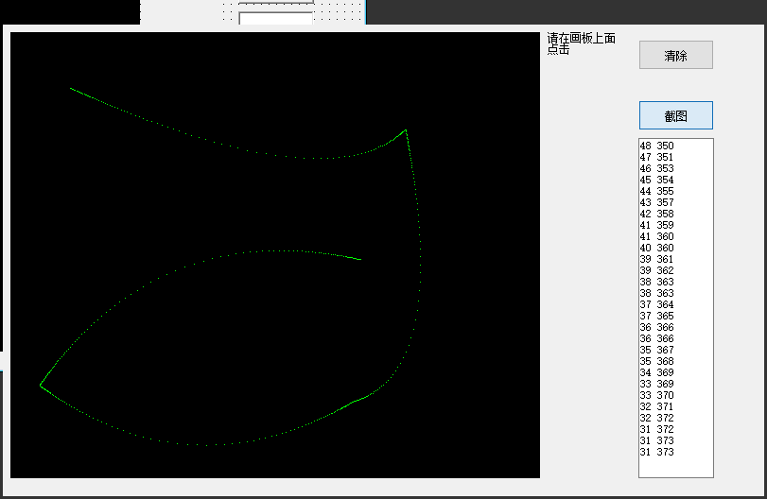Select list row "35 367"
The width and height of the screenshot is (767, 499).
tap(675, 350)
